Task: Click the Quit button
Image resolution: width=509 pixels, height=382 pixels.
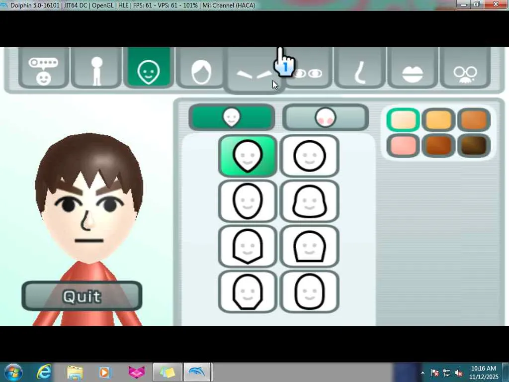Action: (x=82, y=296)
